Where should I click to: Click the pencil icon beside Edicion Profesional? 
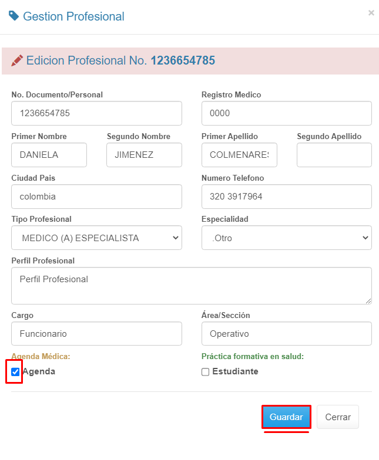coord(17,60)
